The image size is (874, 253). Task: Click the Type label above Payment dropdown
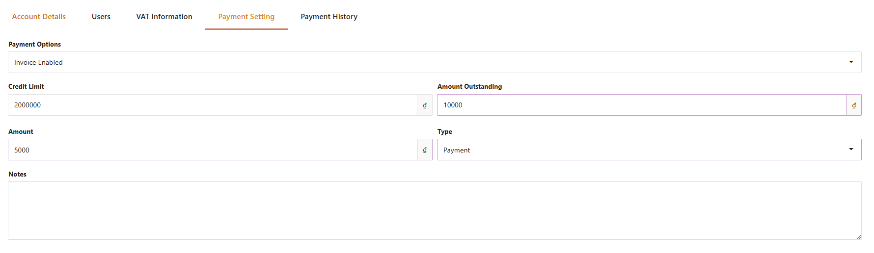(445, 131)
